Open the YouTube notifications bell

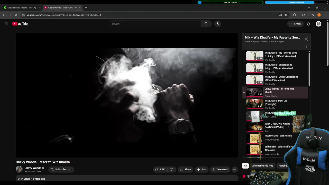pyautogui.click(x=309, y=24)
